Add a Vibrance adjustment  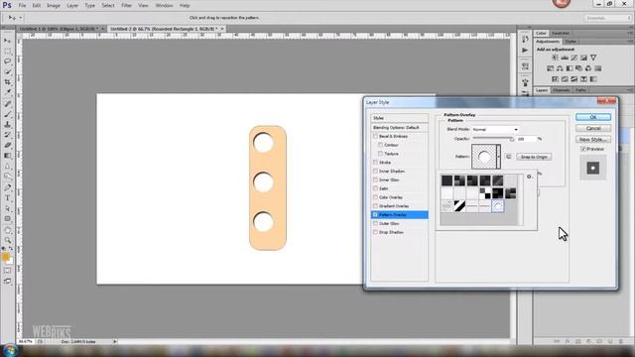[x=593, y=58]
